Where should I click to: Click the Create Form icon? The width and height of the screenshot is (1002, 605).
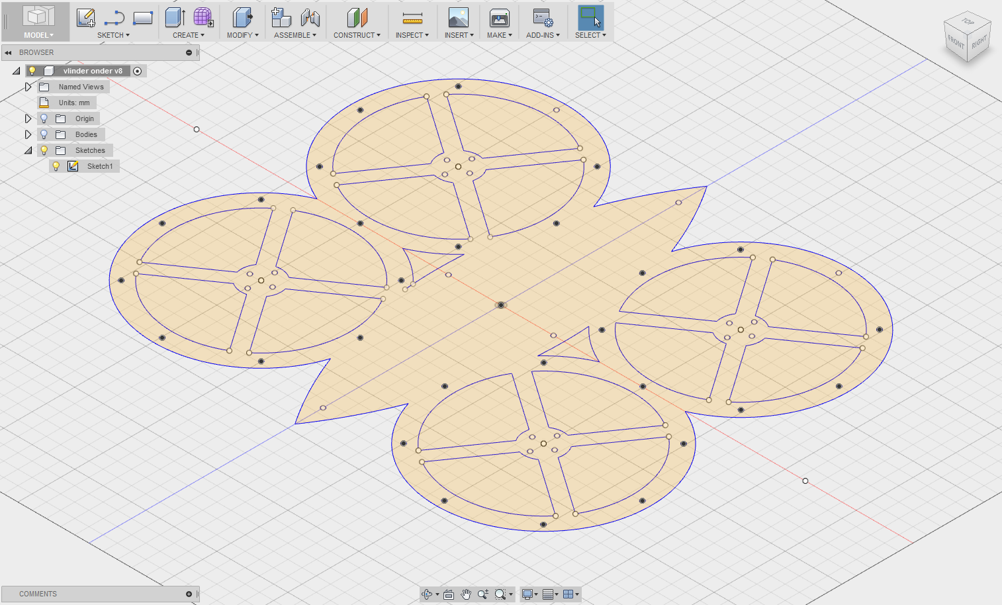[x=203, y=18]
